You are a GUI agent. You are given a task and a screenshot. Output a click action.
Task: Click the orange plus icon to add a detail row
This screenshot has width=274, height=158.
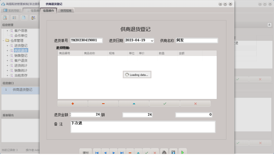(72, 103)
